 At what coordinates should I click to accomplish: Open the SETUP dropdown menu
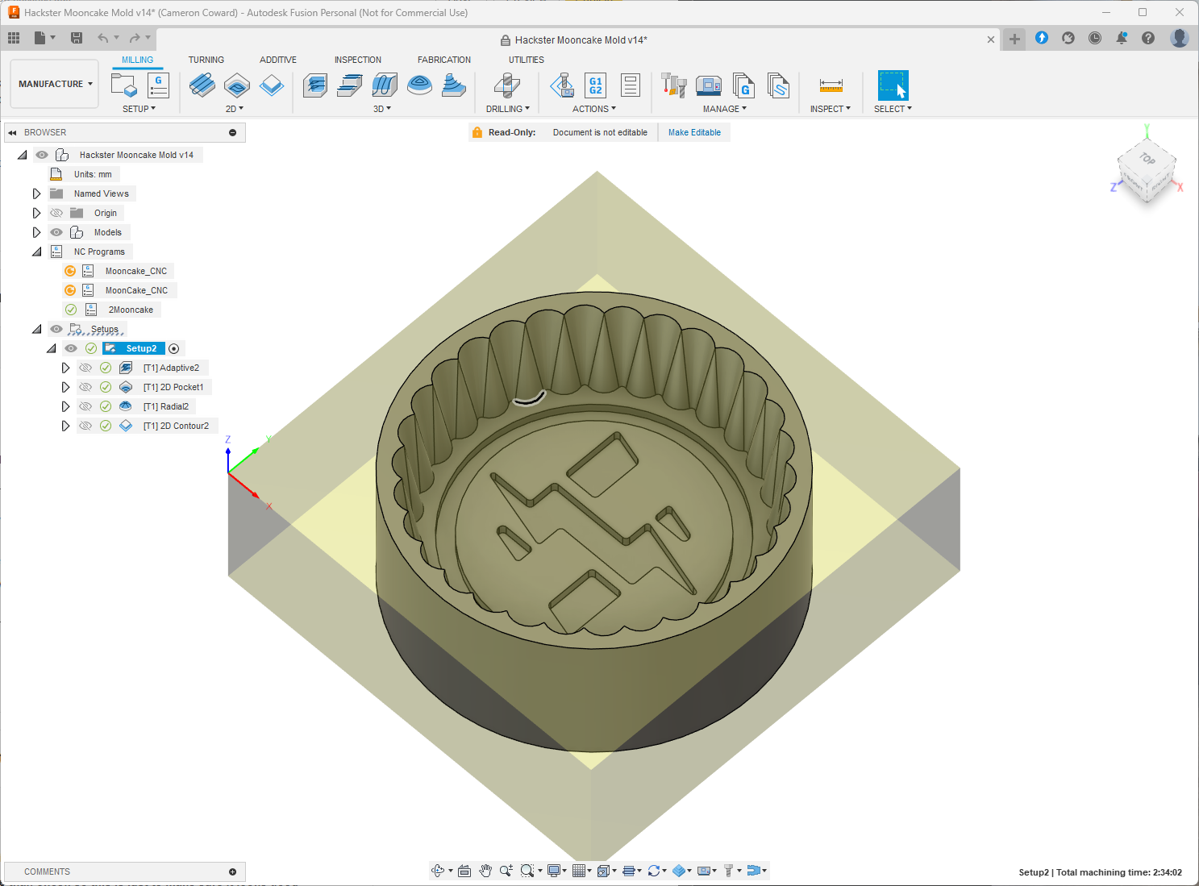139,109
